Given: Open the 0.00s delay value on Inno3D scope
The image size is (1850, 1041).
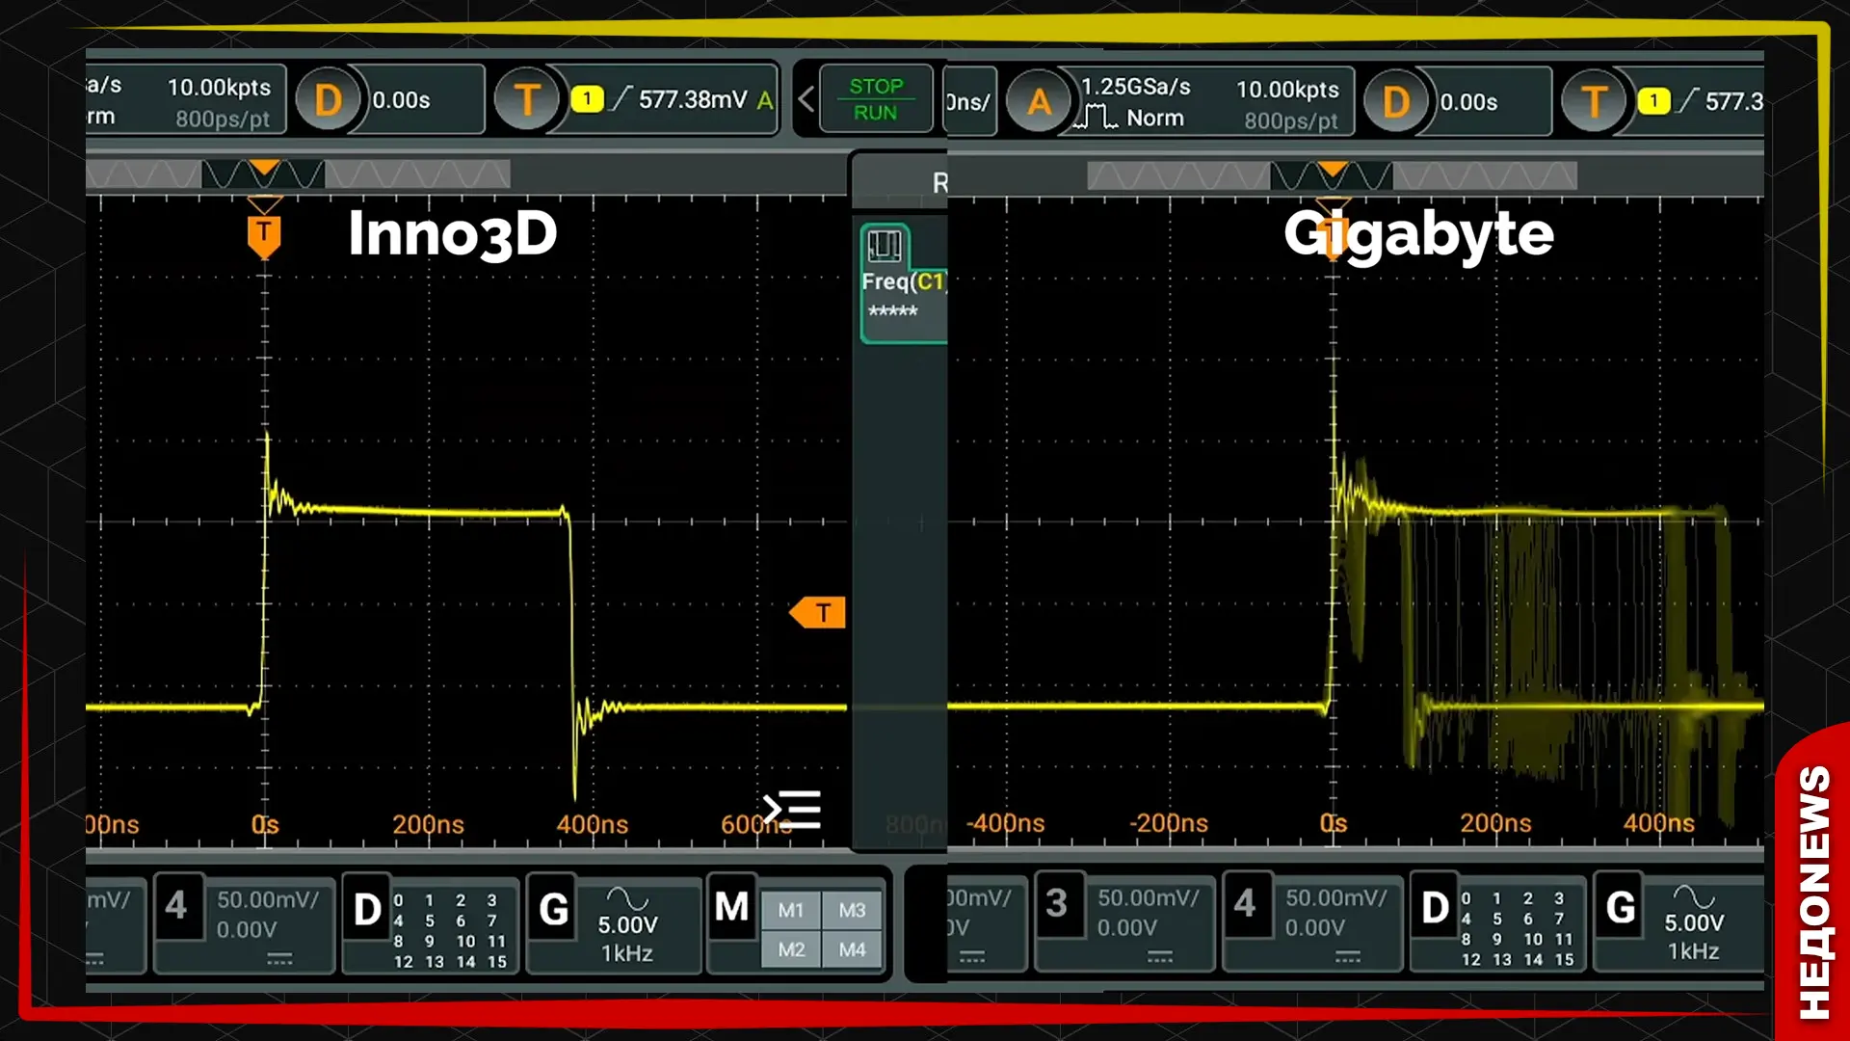Looking at the screenshot, I should click(x=401, y=100).
